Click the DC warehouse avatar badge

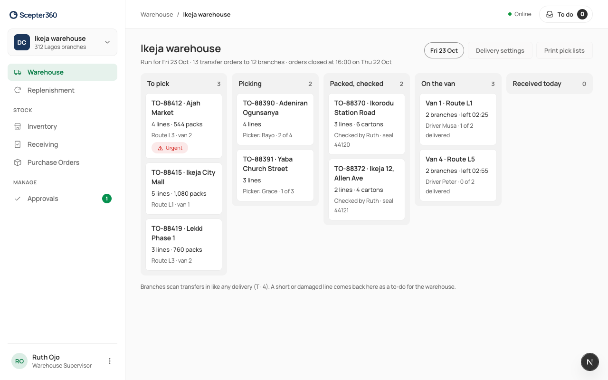22,42
